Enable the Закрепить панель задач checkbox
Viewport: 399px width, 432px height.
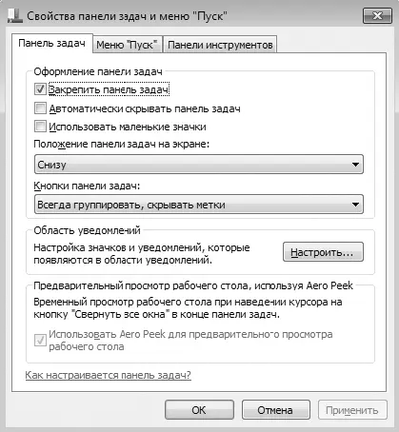(40, 89)
